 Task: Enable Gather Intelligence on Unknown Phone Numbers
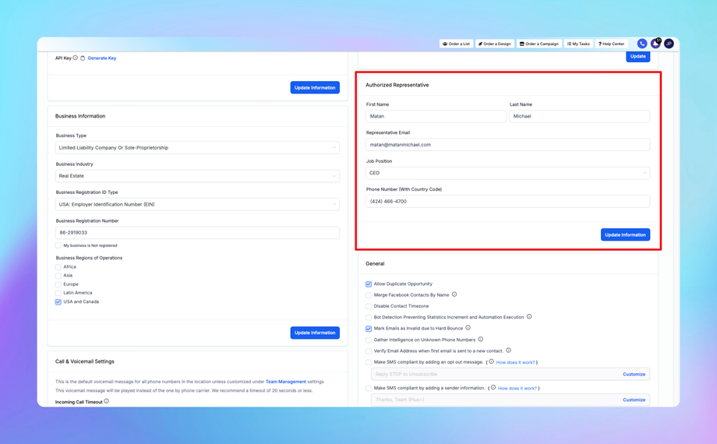[369, 340]
